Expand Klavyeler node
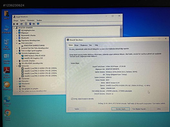This screenshot has height=127, width=170. 17,81
